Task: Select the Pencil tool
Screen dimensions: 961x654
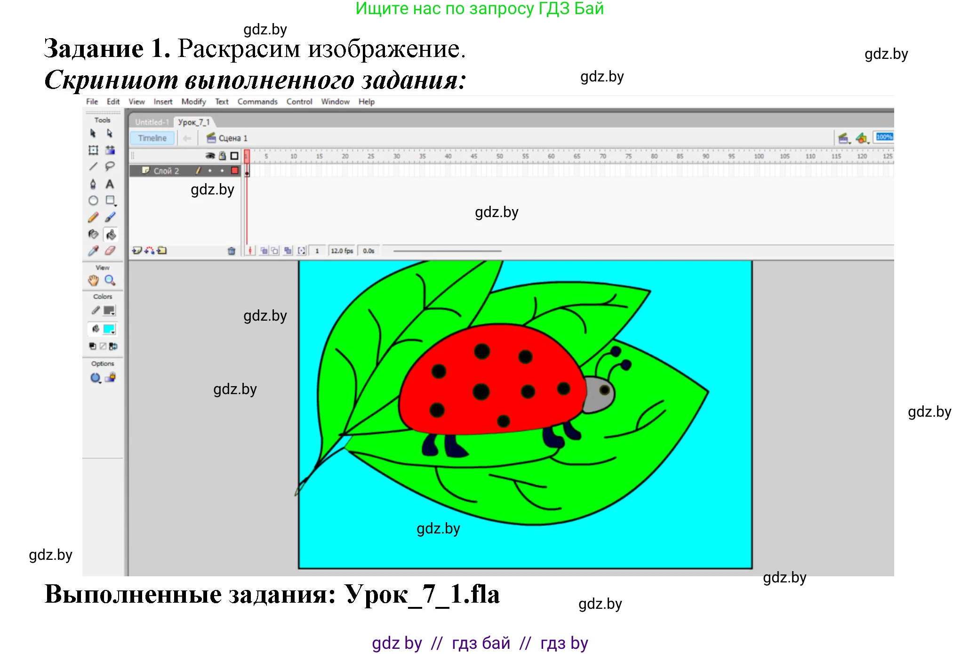Action: pos(93,217)
